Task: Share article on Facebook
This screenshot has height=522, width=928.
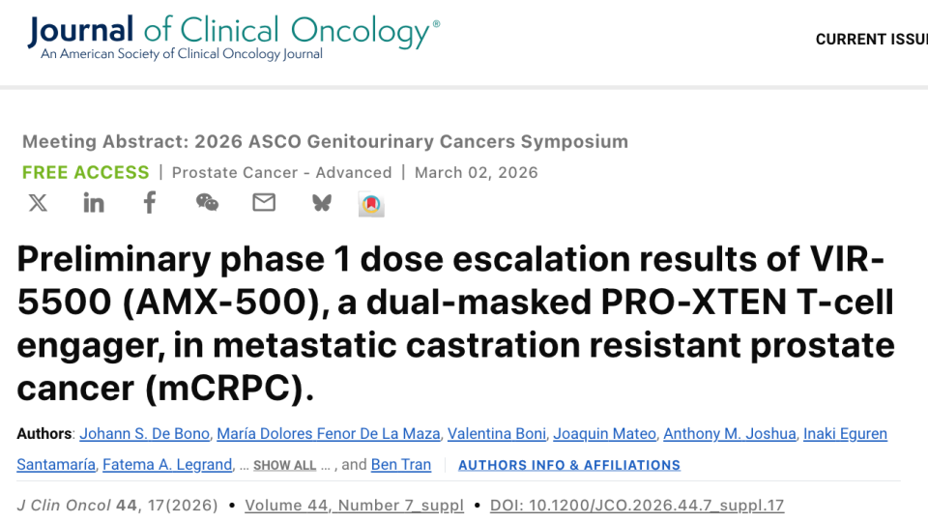Action: [150, 203]
